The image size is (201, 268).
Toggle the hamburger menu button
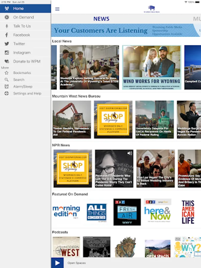[57, 9]
